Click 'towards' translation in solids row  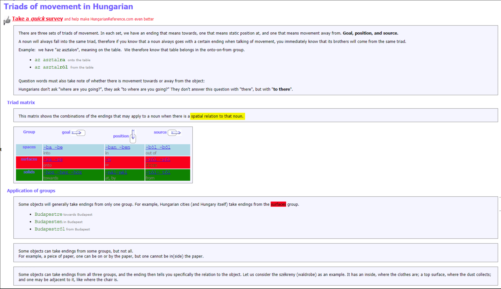(51, 178)
